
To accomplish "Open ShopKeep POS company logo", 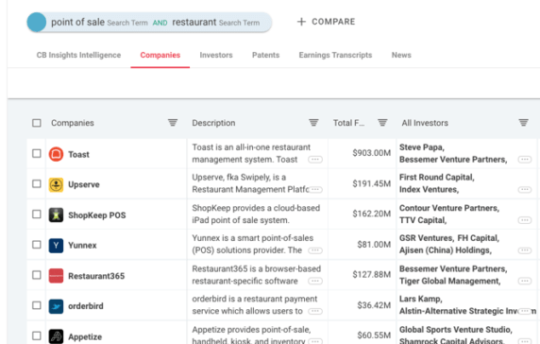I will point(56,215).
